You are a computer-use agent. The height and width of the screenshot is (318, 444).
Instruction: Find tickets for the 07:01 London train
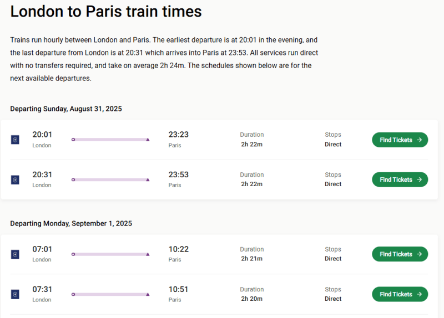click(x=395, y=254)
